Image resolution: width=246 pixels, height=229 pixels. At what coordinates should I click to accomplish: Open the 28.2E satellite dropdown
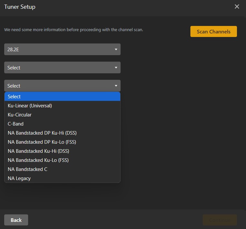62,50
